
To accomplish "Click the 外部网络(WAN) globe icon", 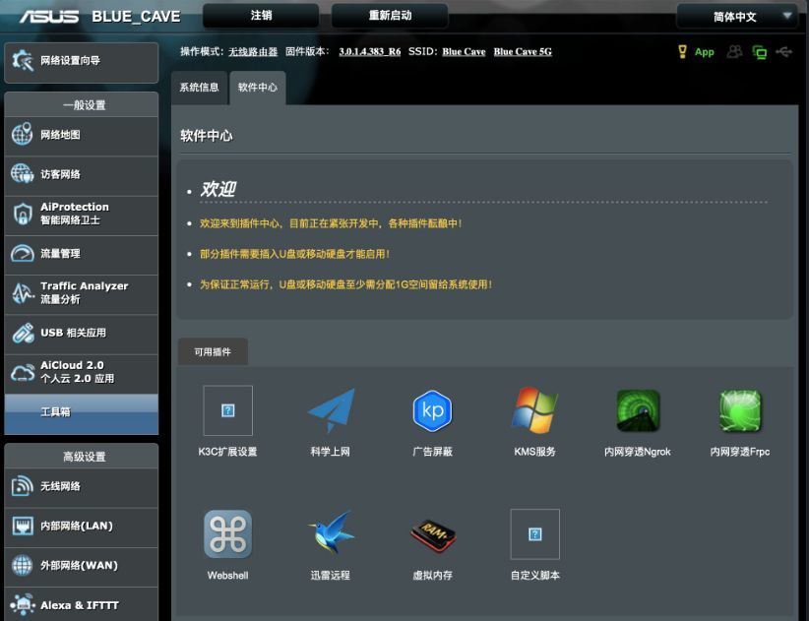I will point(23,565).
